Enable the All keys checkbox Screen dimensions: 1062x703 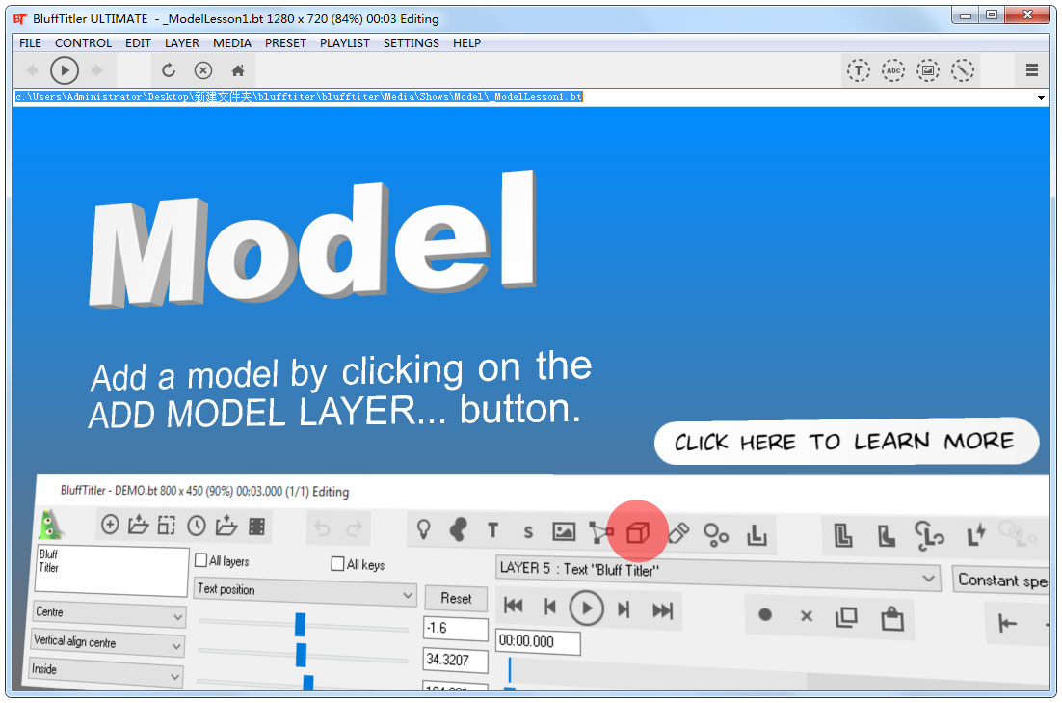[x=337, y=564]
